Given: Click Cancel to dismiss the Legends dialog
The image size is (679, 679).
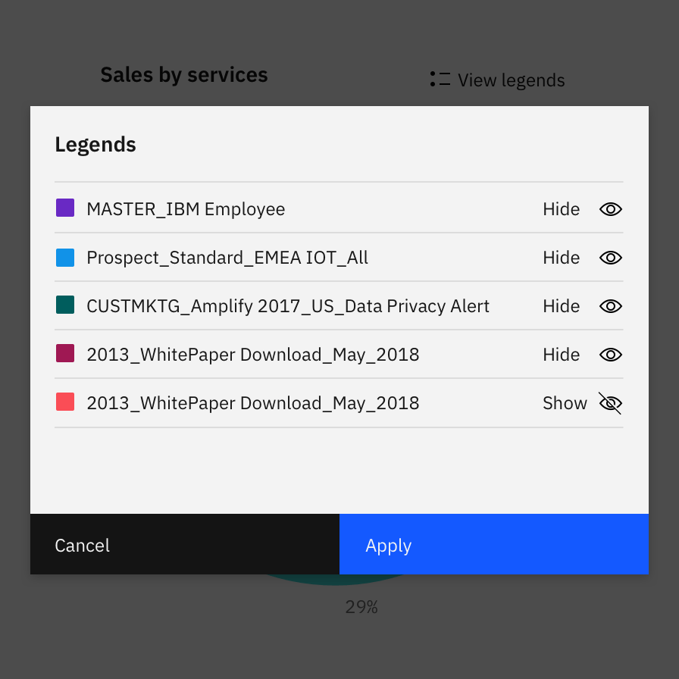Looking at the screenshot, I should [82, 545].
